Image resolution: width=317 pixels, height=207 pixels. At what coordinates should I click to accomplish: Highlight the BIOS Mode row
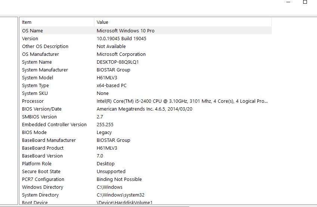(x=34, y=133)
